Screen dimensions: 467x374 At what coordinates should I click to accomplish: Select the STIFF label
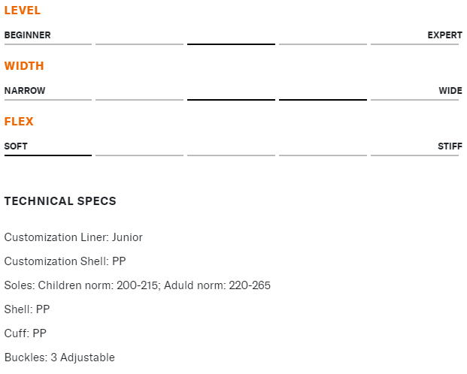click(450, 146)
